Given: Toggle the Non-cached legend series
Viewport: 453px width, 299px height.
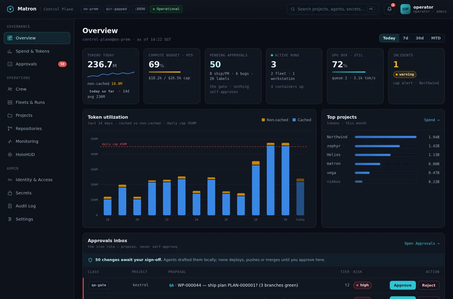Looking at the screenshot, I should (x=275, y=120).
